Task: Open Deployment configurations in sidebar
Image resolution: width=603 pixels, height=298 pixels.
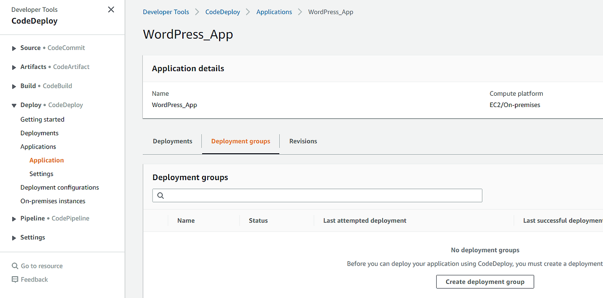Action: 59,187
